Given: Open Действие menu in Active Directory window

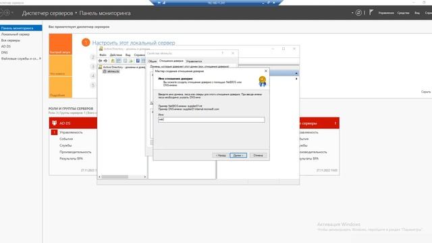Looking at the screenshot, I should pyautogui.click(x=115, y=55).
